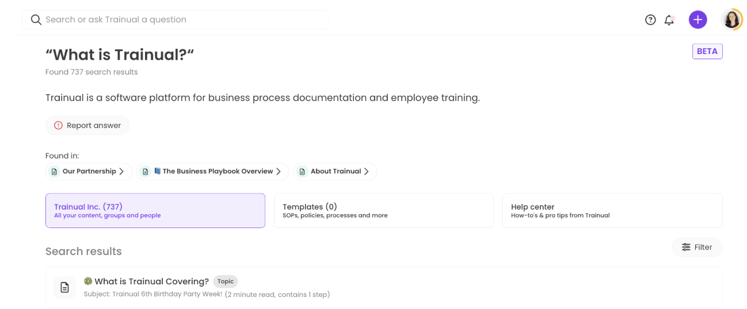Click the Filter sliders icon
747x309 pixels.
tap(686, 247)
